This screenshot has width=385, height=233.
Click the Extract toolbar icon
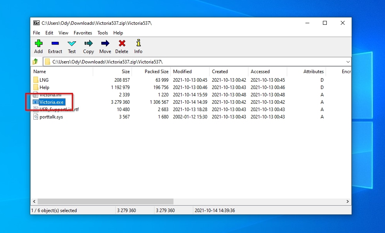point(55,43)
